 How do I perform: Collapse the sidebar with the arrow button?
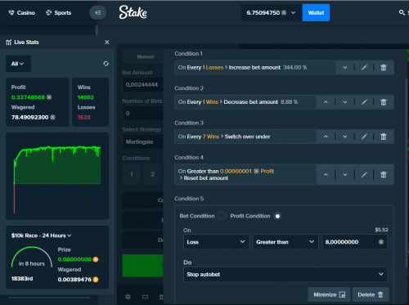[x=98, y=12]
